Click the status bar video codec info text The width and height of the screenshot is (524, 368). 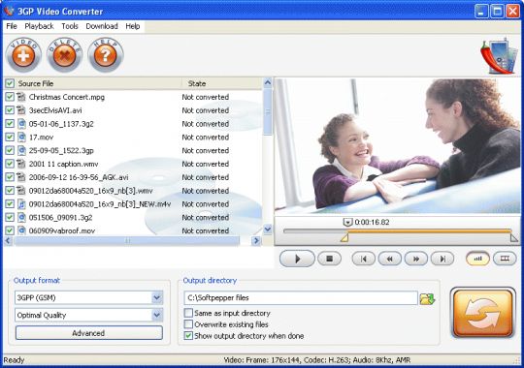tap(316, 360)
